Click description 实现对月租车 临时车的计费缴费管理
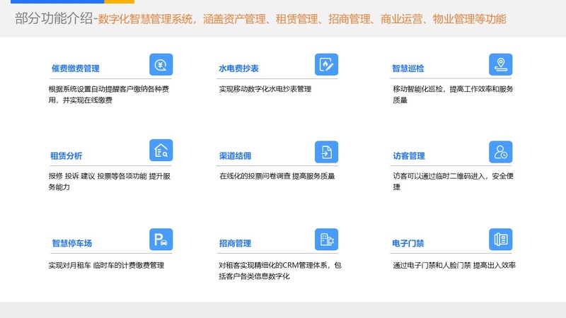Screen dimensions: 566x318 click(106, 266)
